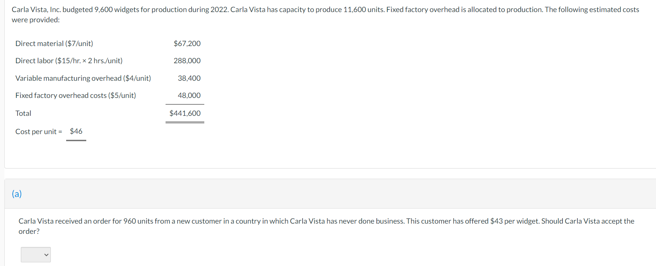Image resolution: width=656 pixels, height=266 pixels.
Task: Click the 38,400 variable overhead amount
Action: pyautogui.click(x=189, y=78)
